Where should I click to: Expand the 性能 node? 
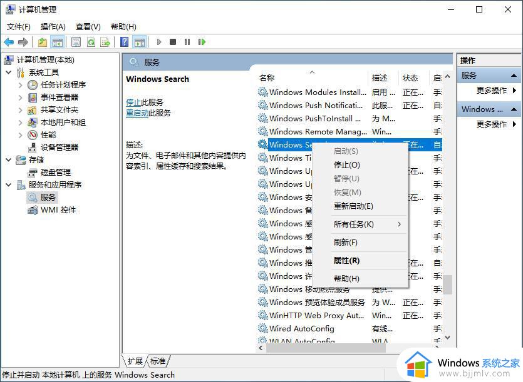click(21, 135)
